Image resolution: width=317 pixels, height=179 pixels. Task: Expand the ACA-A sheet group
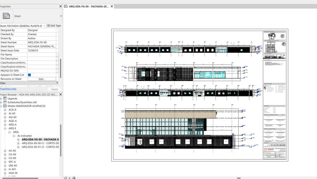pos(5,110)
